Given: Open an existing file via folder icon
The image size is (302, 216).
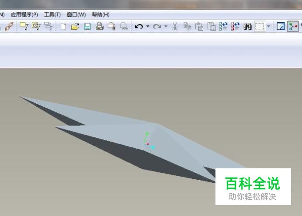Looking at the screenshot, I should (x=75, y=26).
